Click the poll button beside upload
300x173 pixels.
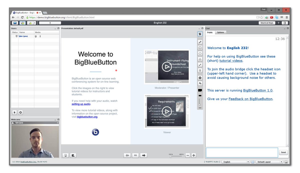73,155
